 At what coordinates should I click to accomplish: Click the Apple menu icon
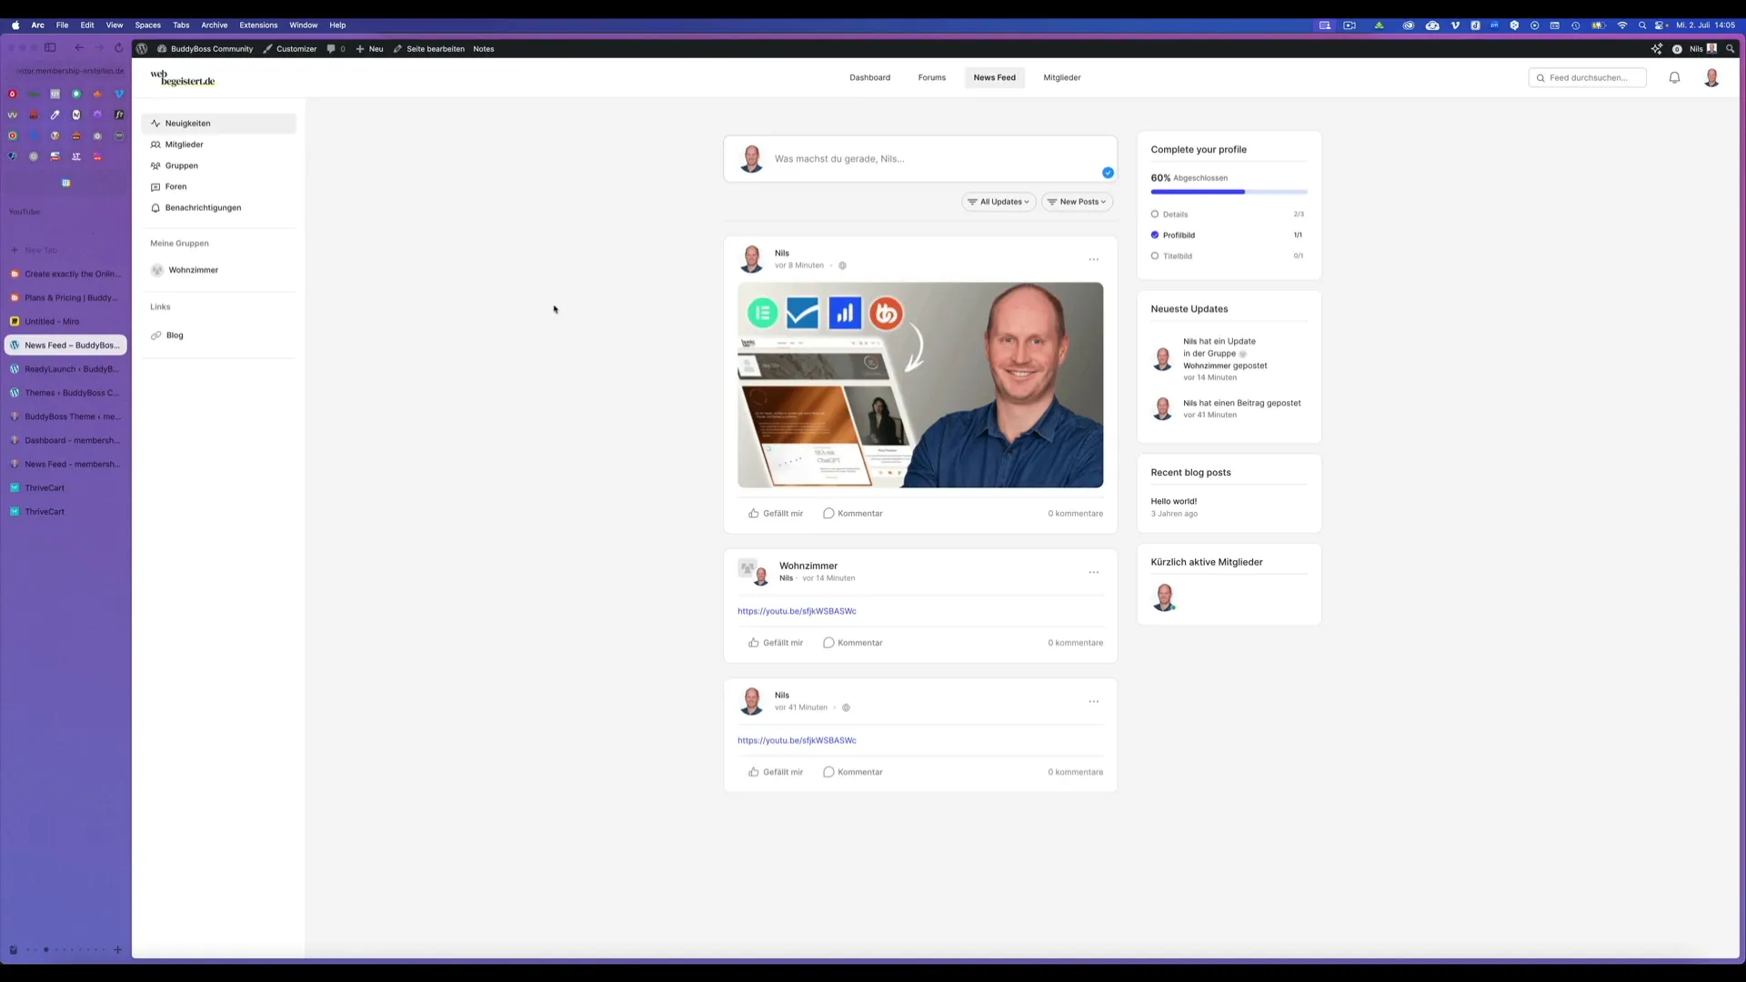coord(15,25)
